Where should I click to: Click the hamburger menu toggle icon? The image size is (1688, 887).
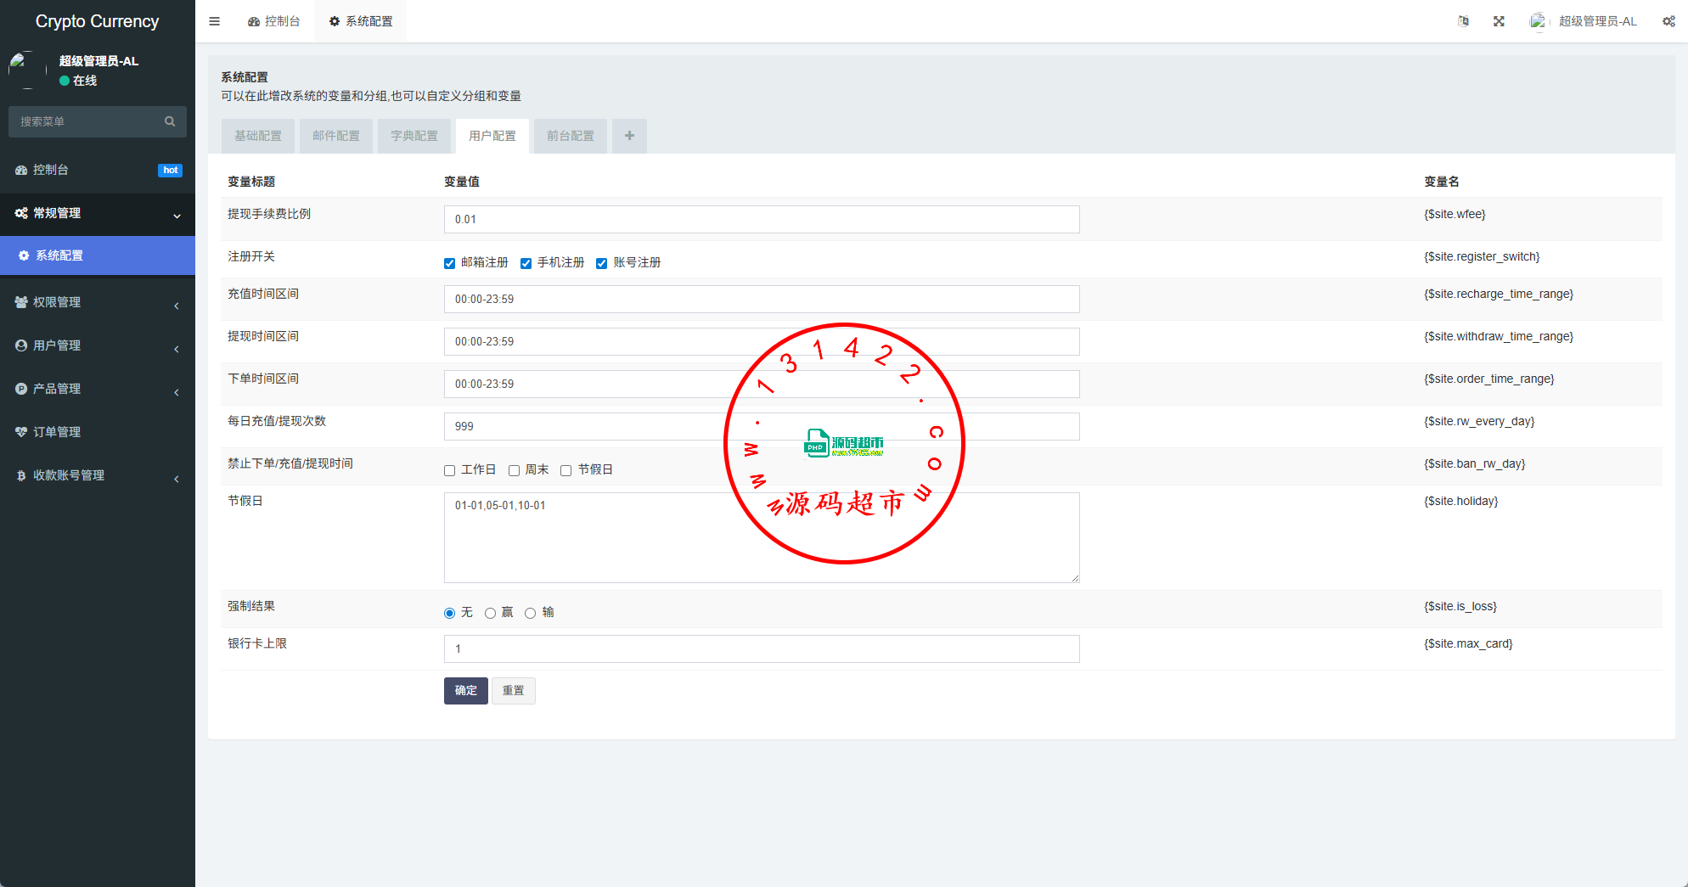[214, 21]
